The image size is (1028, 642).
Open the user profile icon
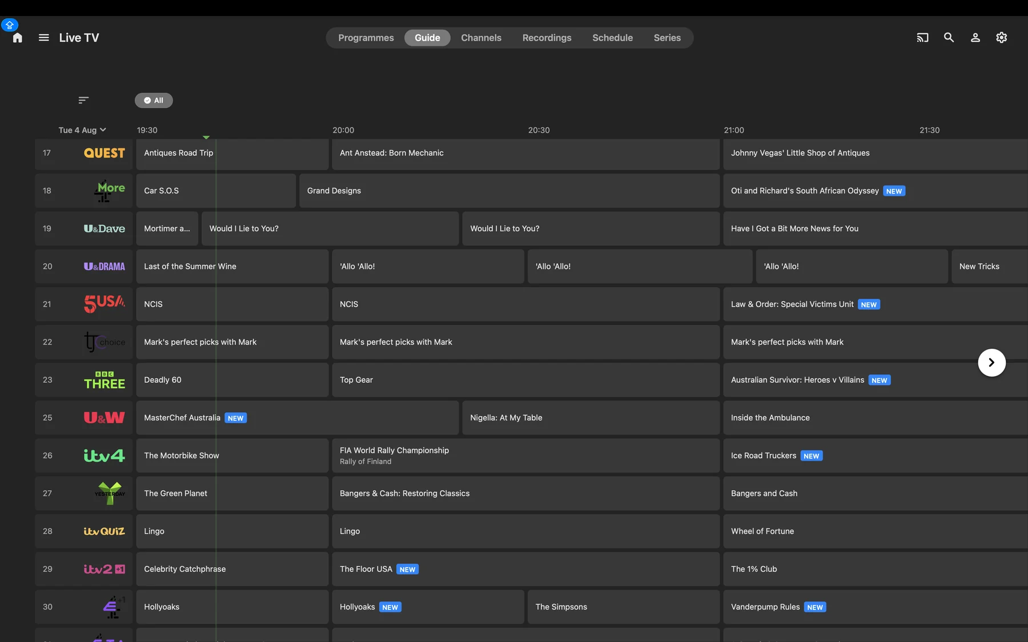975,38
